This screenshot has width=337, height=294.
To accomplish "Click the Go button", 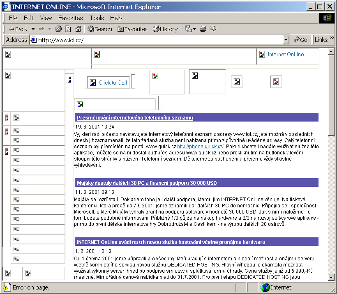I will click(301, 40).
